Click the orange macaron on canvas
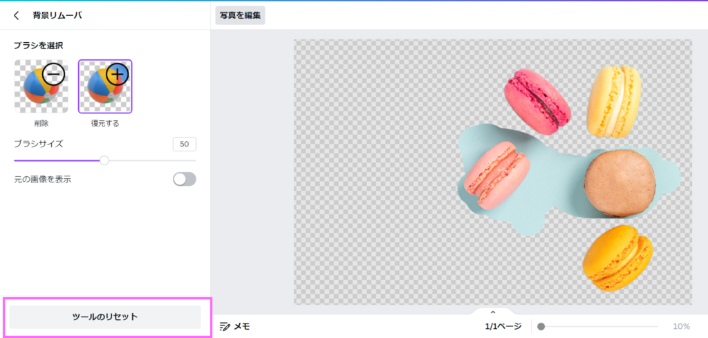The width and height of the screenshot is (708, 338). (617, 258)
